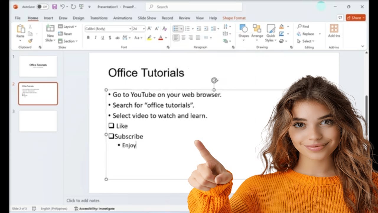Go to the Shape Format tab

(x=234, y=18)
